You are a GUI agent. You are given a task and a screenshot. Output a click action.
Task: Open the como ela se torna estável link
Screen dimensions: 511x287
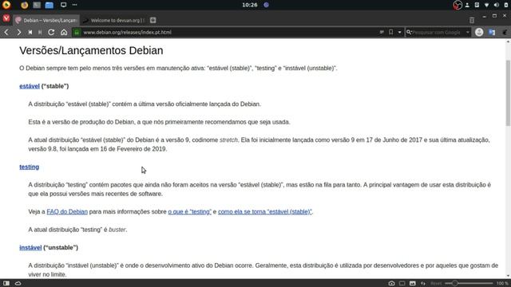click(x=265, y=212)
